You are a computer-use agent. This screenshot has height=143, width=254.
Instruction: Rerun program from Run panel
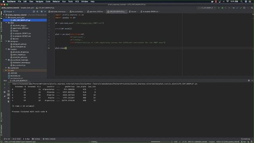[4, 84]
